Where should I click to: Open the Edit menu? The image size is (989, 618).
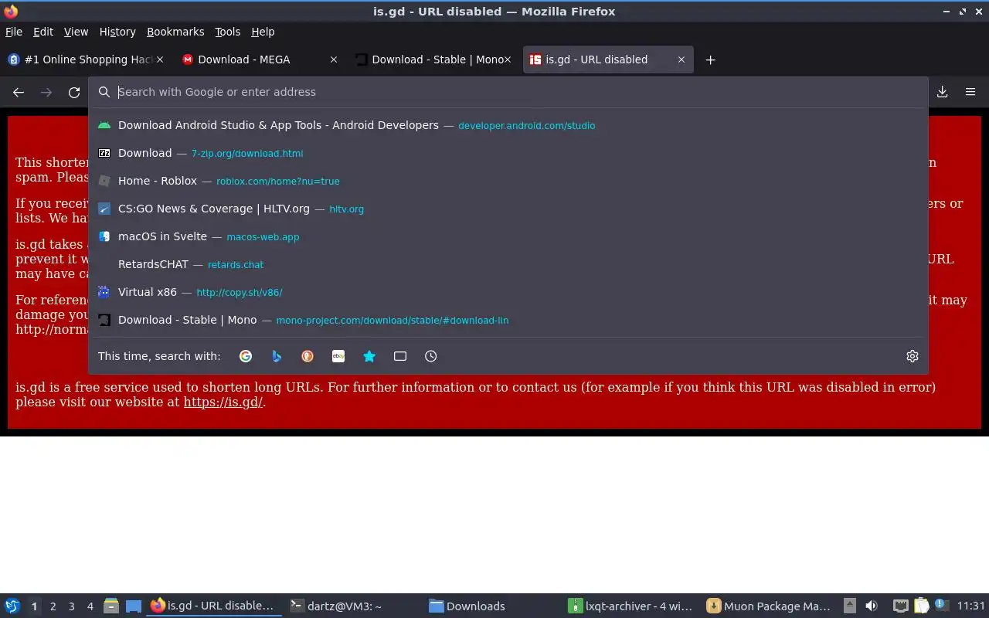point(43,32)
